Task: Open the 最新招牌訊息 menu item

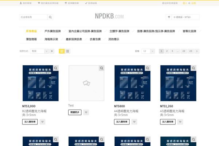Action: tap(74, 39)
